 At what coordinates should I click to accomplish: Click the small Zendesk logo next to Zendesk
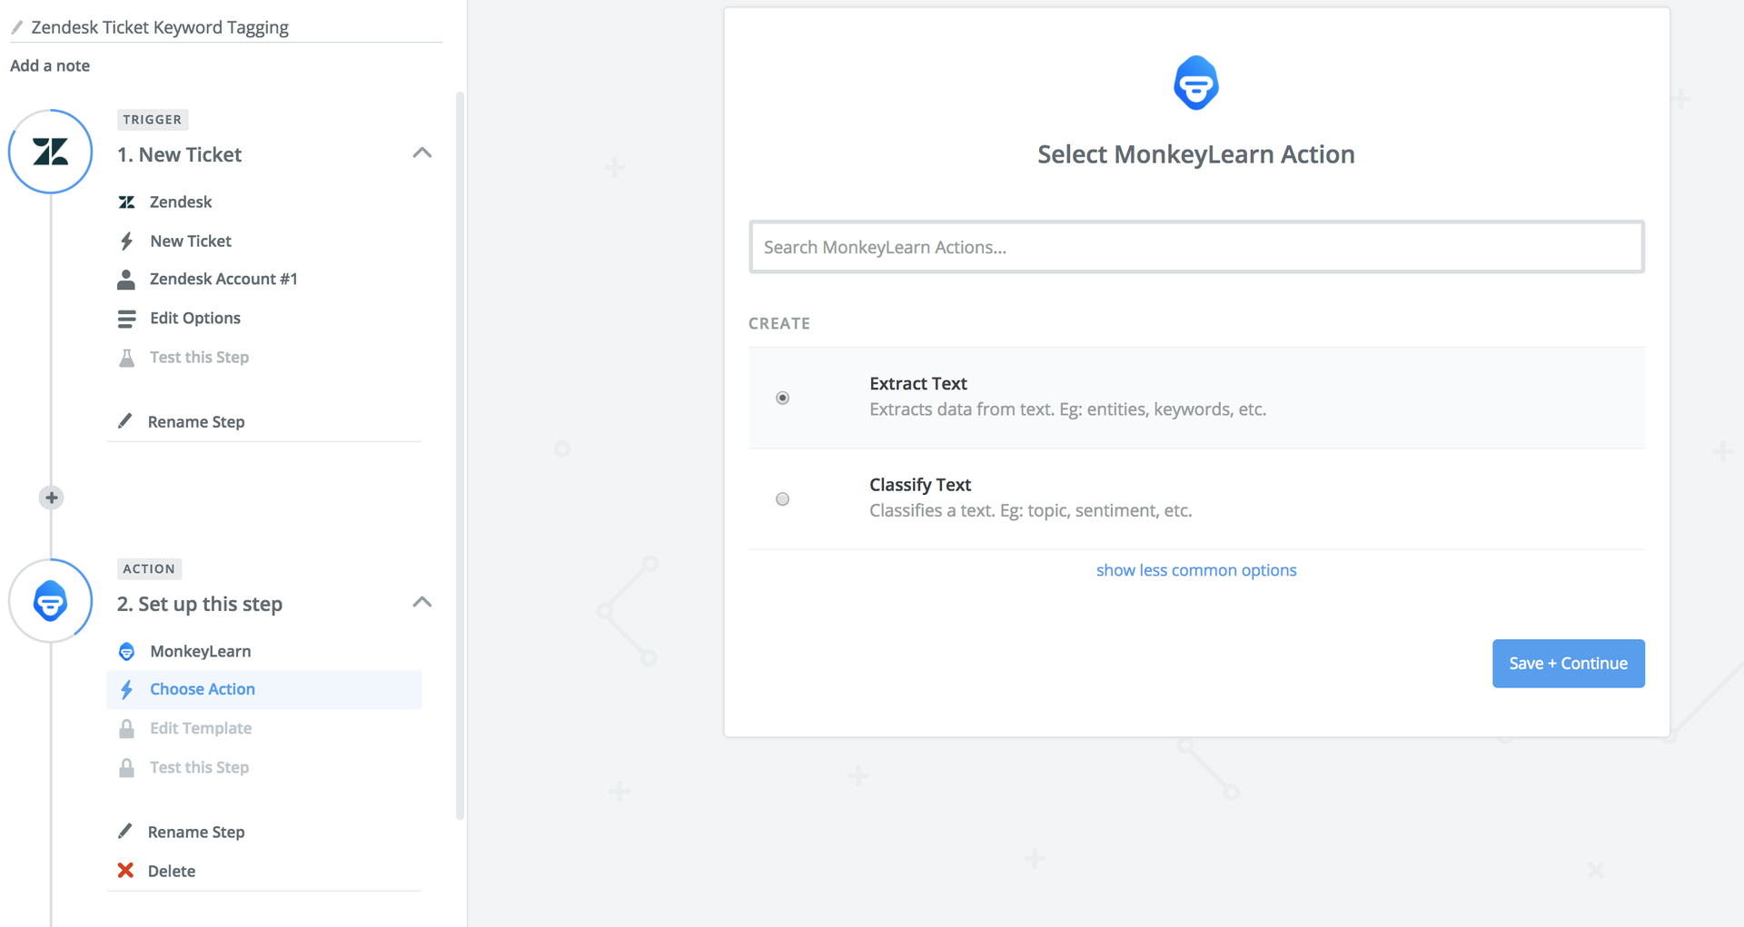pos(126,202)
